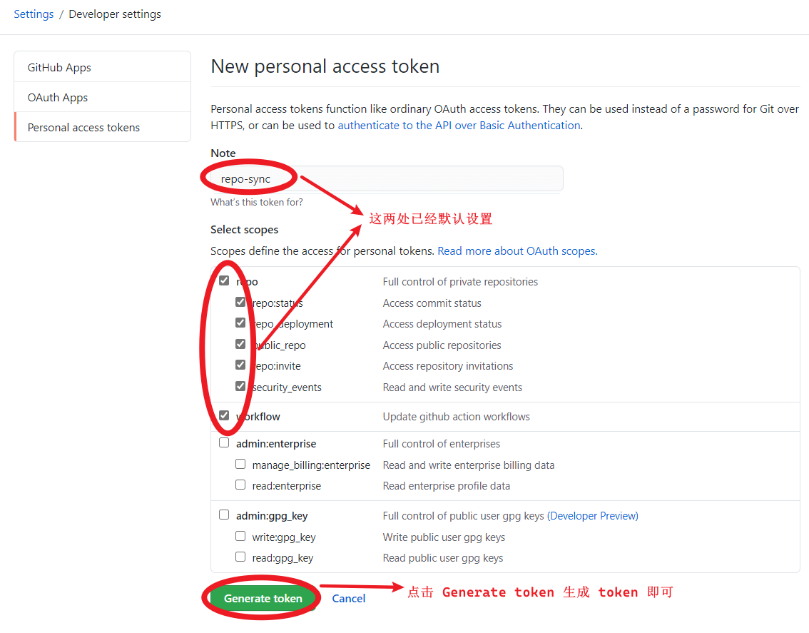Check the read:gpg_key scope
Viewport: 809px width, 633px height.
pos(240,557)
